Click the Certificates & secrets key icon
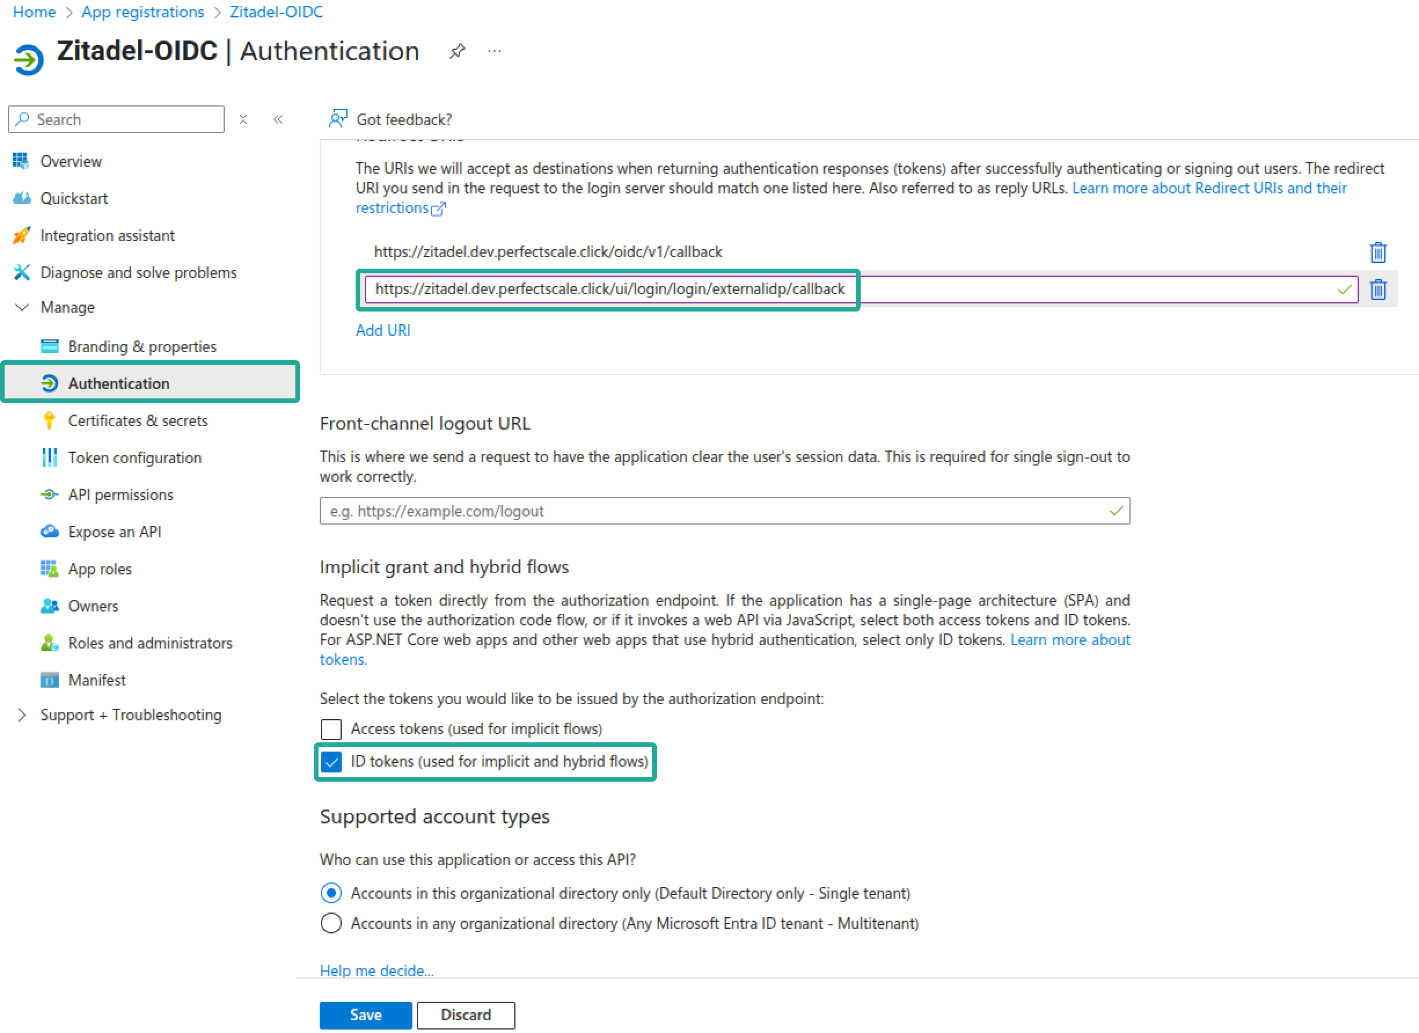This screenshot has height=1033, width=1419. pos(49,420)
